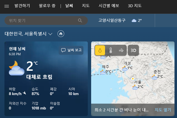Open the 날씨 보고 feedback button
The width and height of the screenshot is (177, 118).
pyautogui.click(x=71, y=50)
